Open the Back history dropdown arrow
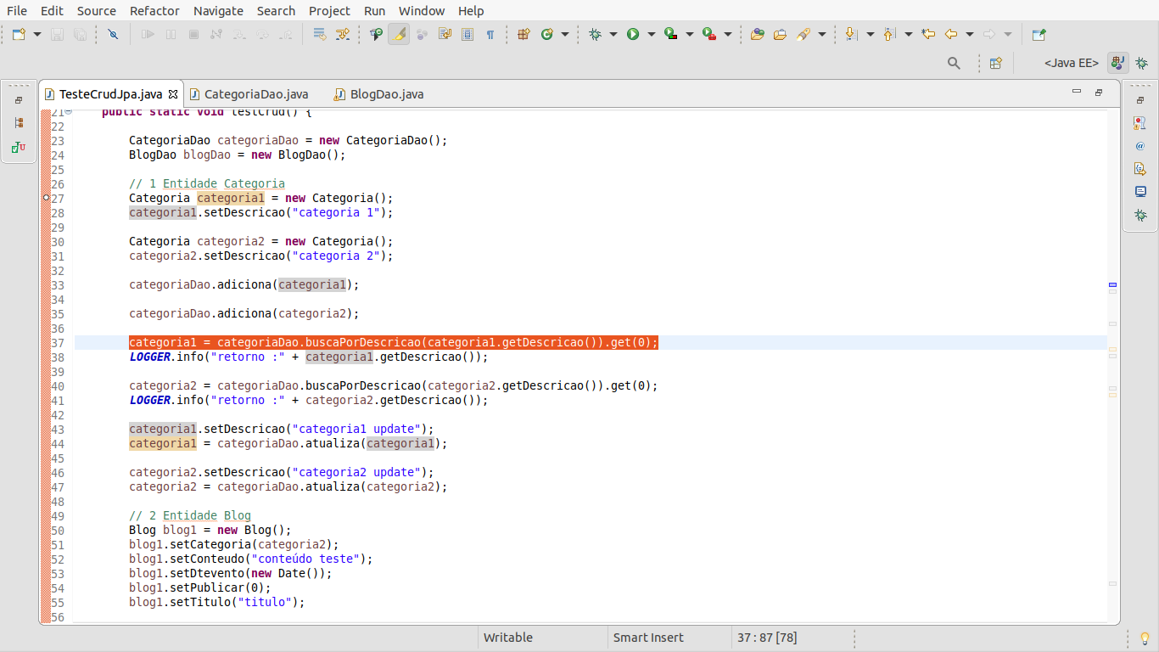Screen dimensions: 1159x652 tap(969, 35)
